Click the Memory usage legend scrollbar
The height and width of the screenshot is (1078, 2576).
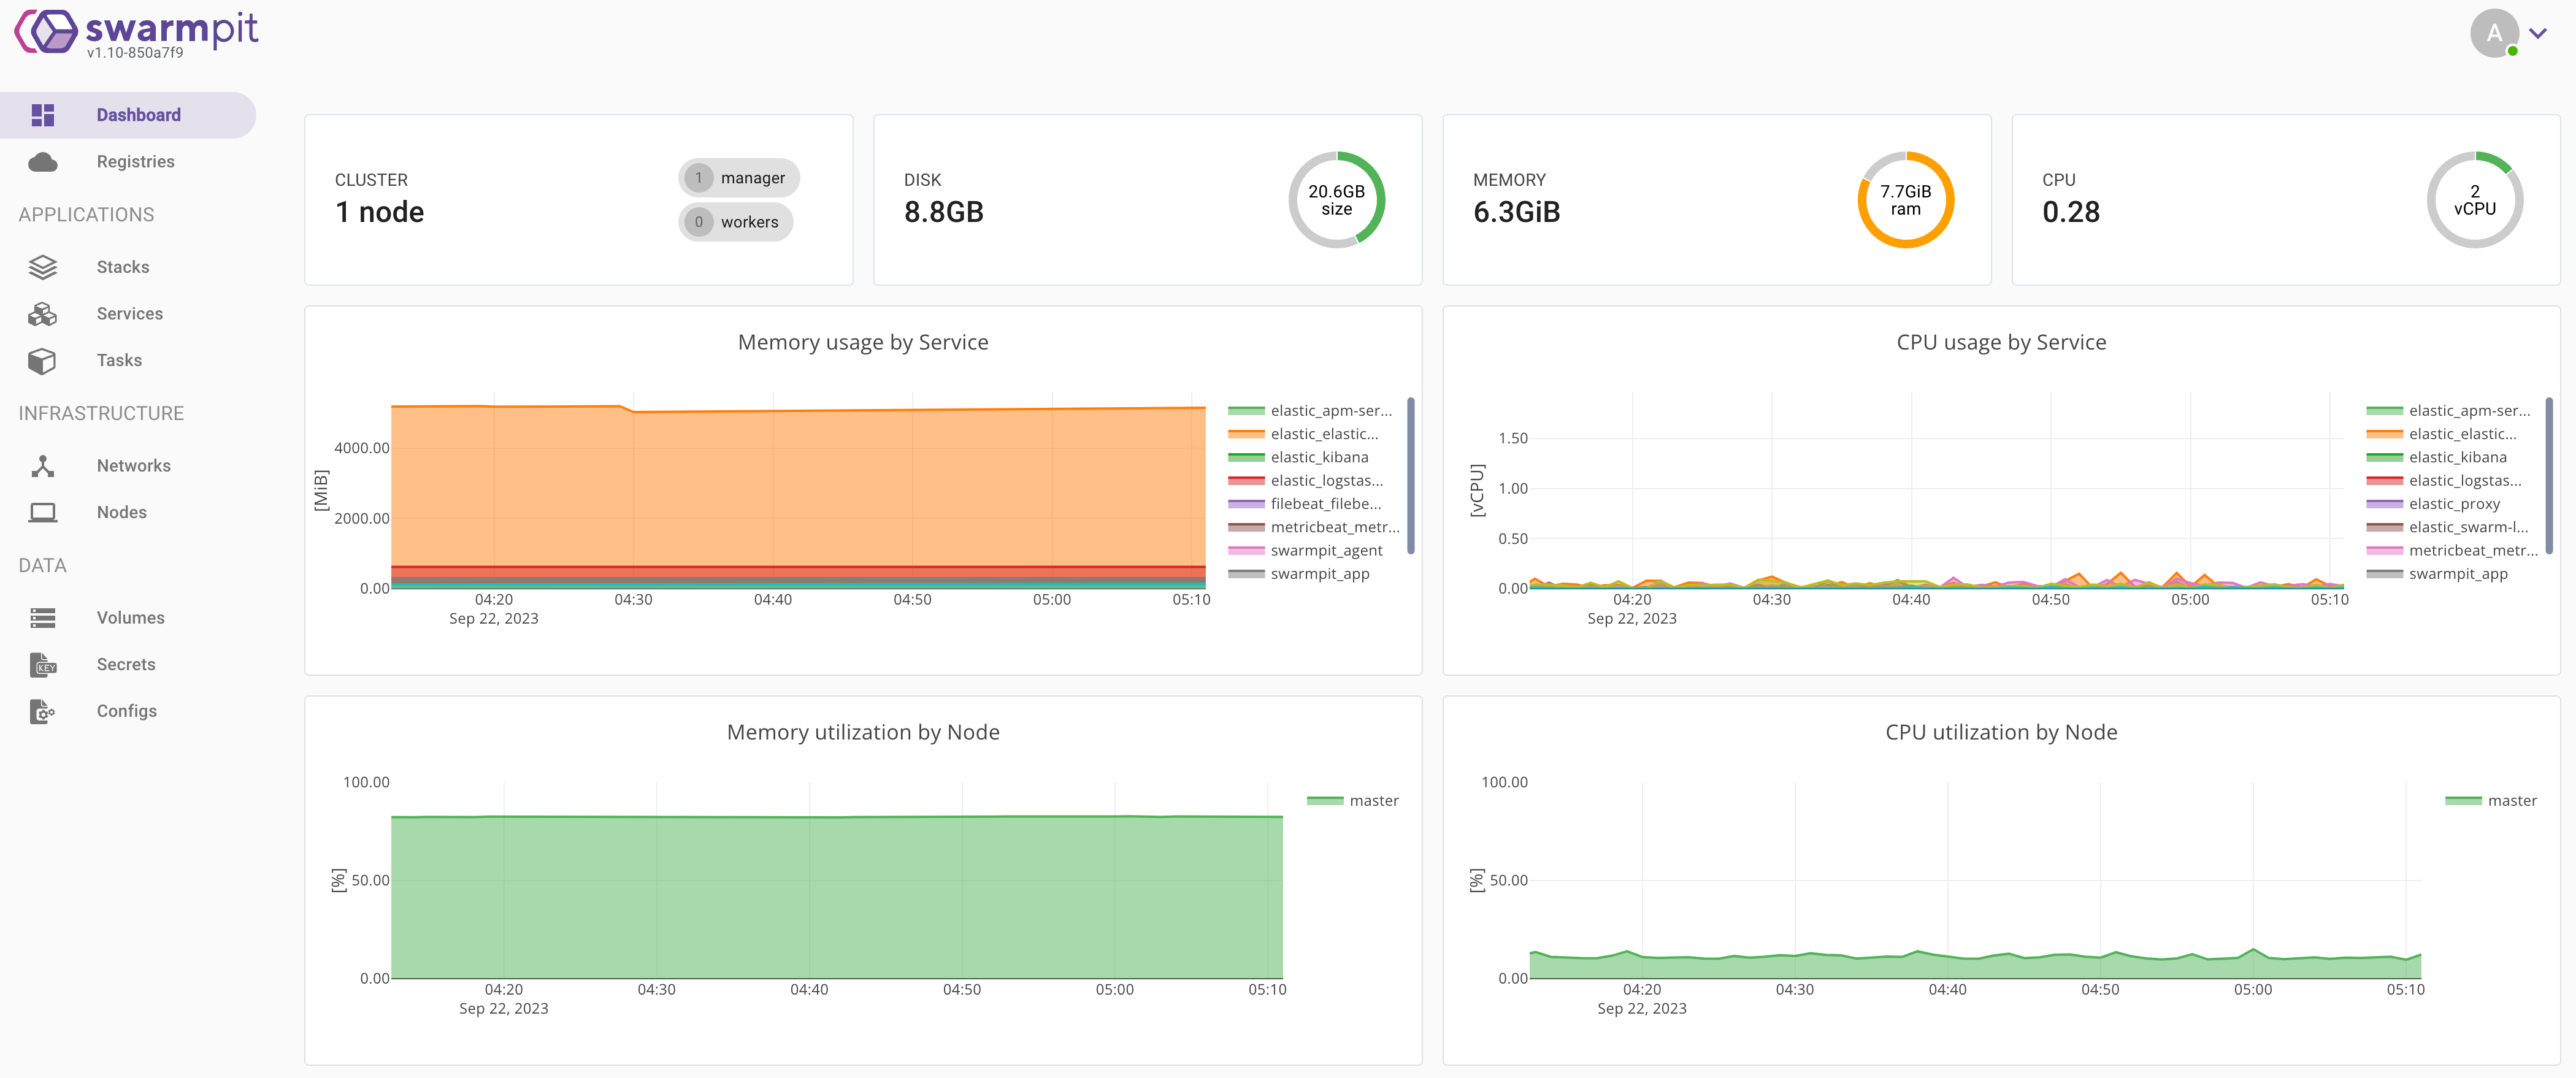click(1410, 475)
